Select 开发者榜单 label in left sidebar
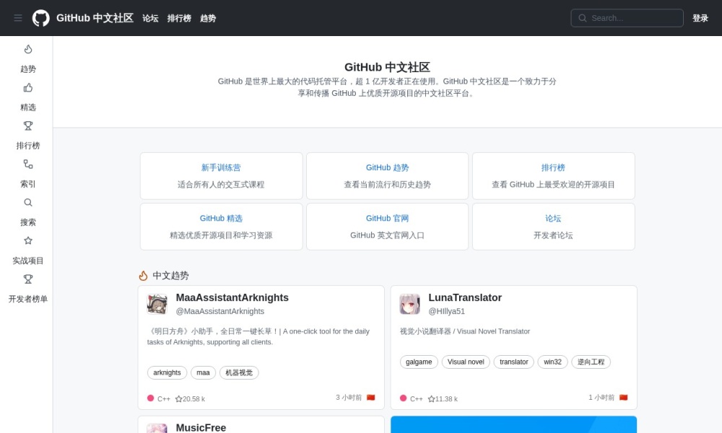Image resolution: width=722 pixels, height=433 pixels. pyautogui.click(x=28, y=299)
